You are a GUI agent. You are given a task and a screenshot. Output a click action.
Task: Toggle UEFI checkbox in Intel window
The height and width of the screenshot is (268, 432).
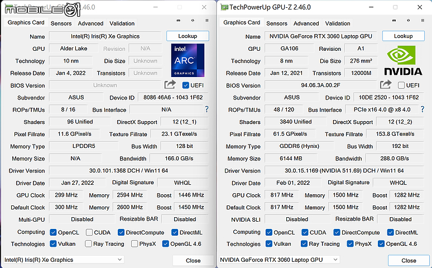tap(186, 85)
